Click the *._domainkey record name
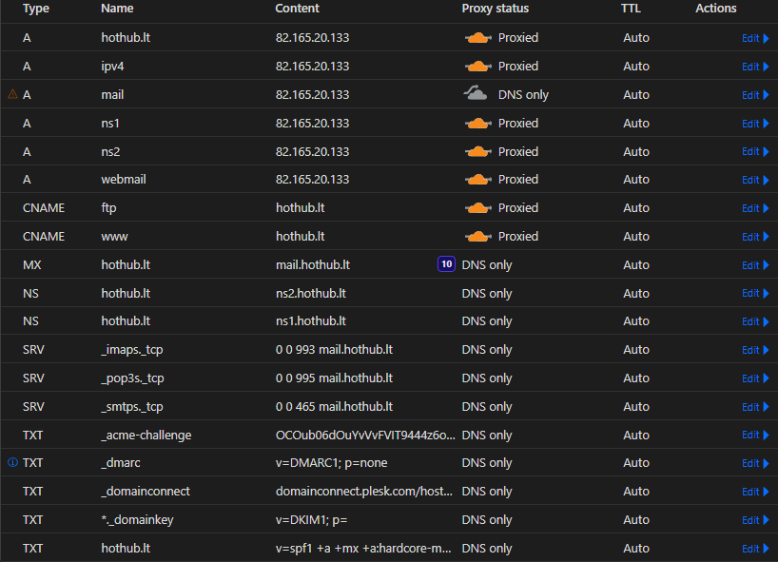 [x=138, y=520]
